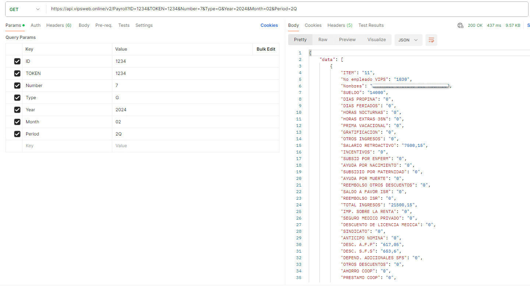Expand the JSON format dropdown
The height and width of the screenshot is (286, 530).
pyautogui.click(x=408, y=40)
